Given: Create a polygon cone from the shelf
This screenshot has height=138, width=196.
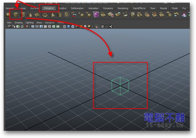Looking at the screenshot, I should click(x=30, y=14).
